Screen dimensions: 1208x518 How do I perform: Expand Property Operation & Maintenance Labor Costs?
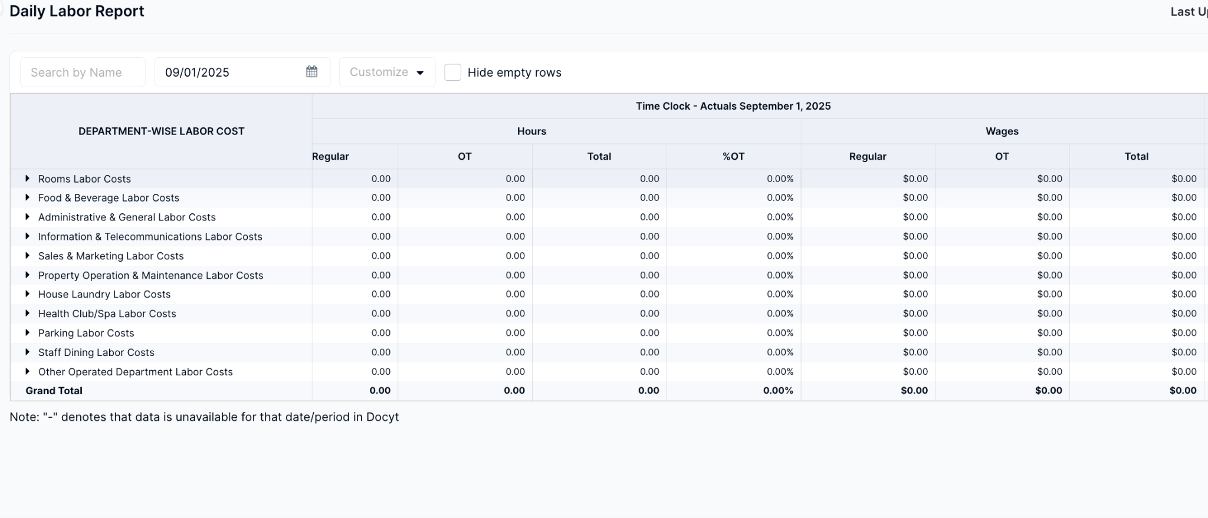tap(27, 275)
